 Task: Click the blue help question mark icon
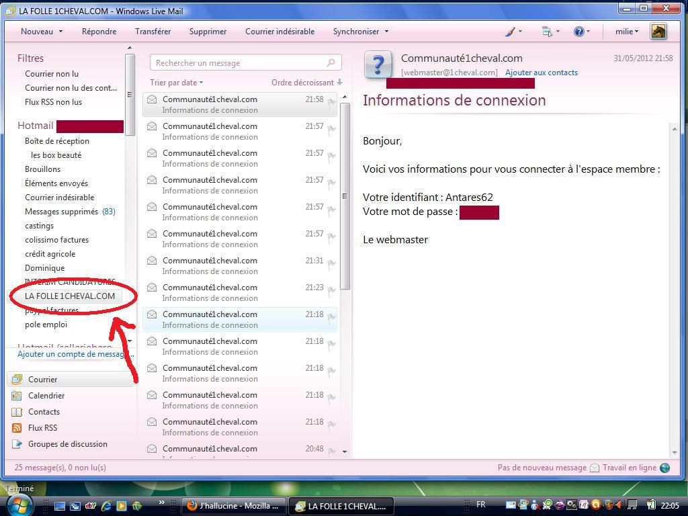(x=578, y=32)
